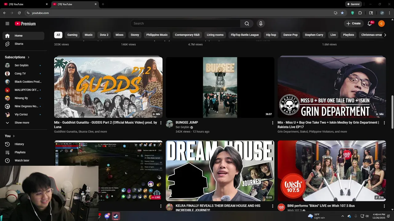Open the BUNGEE JUMP video thumbnail
Image resolution: width=394 pixels, height=221 pixels.
tap(220, 87)
